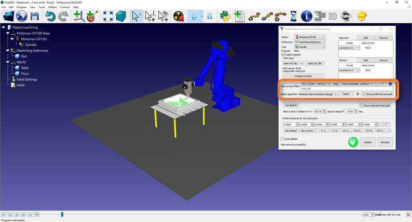Click the isometric view cube icon

point(121,17)
